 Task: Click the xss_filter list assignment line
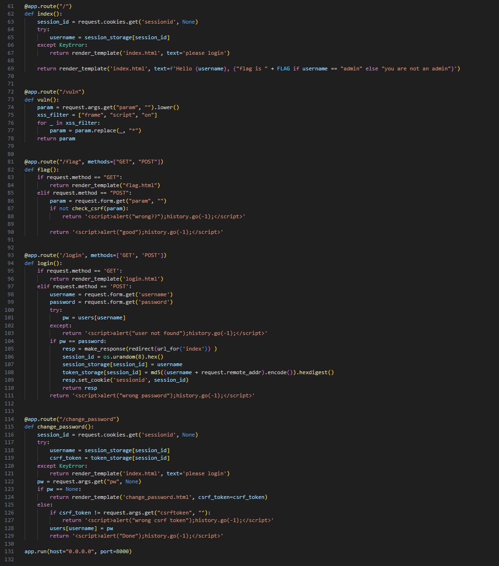click(x=97, y=115)
